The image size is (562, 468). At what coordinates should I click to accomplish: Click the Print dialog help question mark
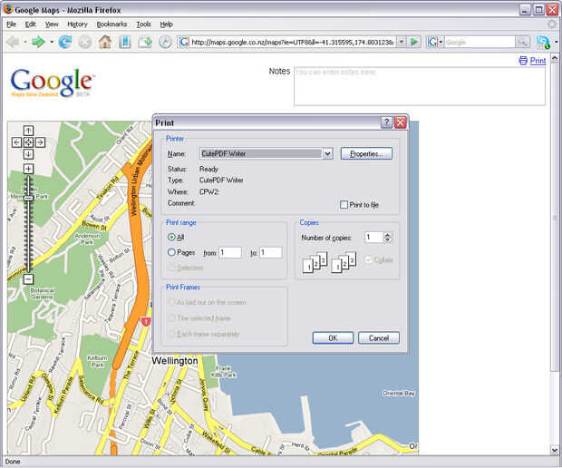[x=386, y=122]
